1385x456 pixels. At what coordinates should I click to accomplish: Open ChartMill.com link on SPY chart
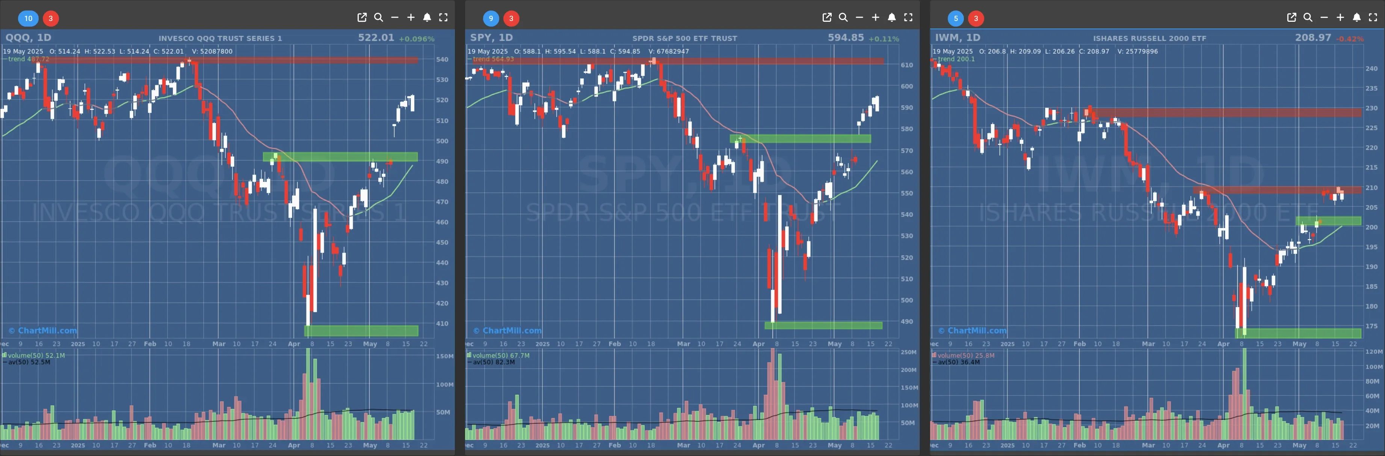coord(507,330)
